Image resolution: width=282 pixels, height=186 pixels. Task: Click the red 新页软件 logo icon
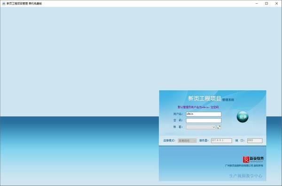(x=246, y=159)
